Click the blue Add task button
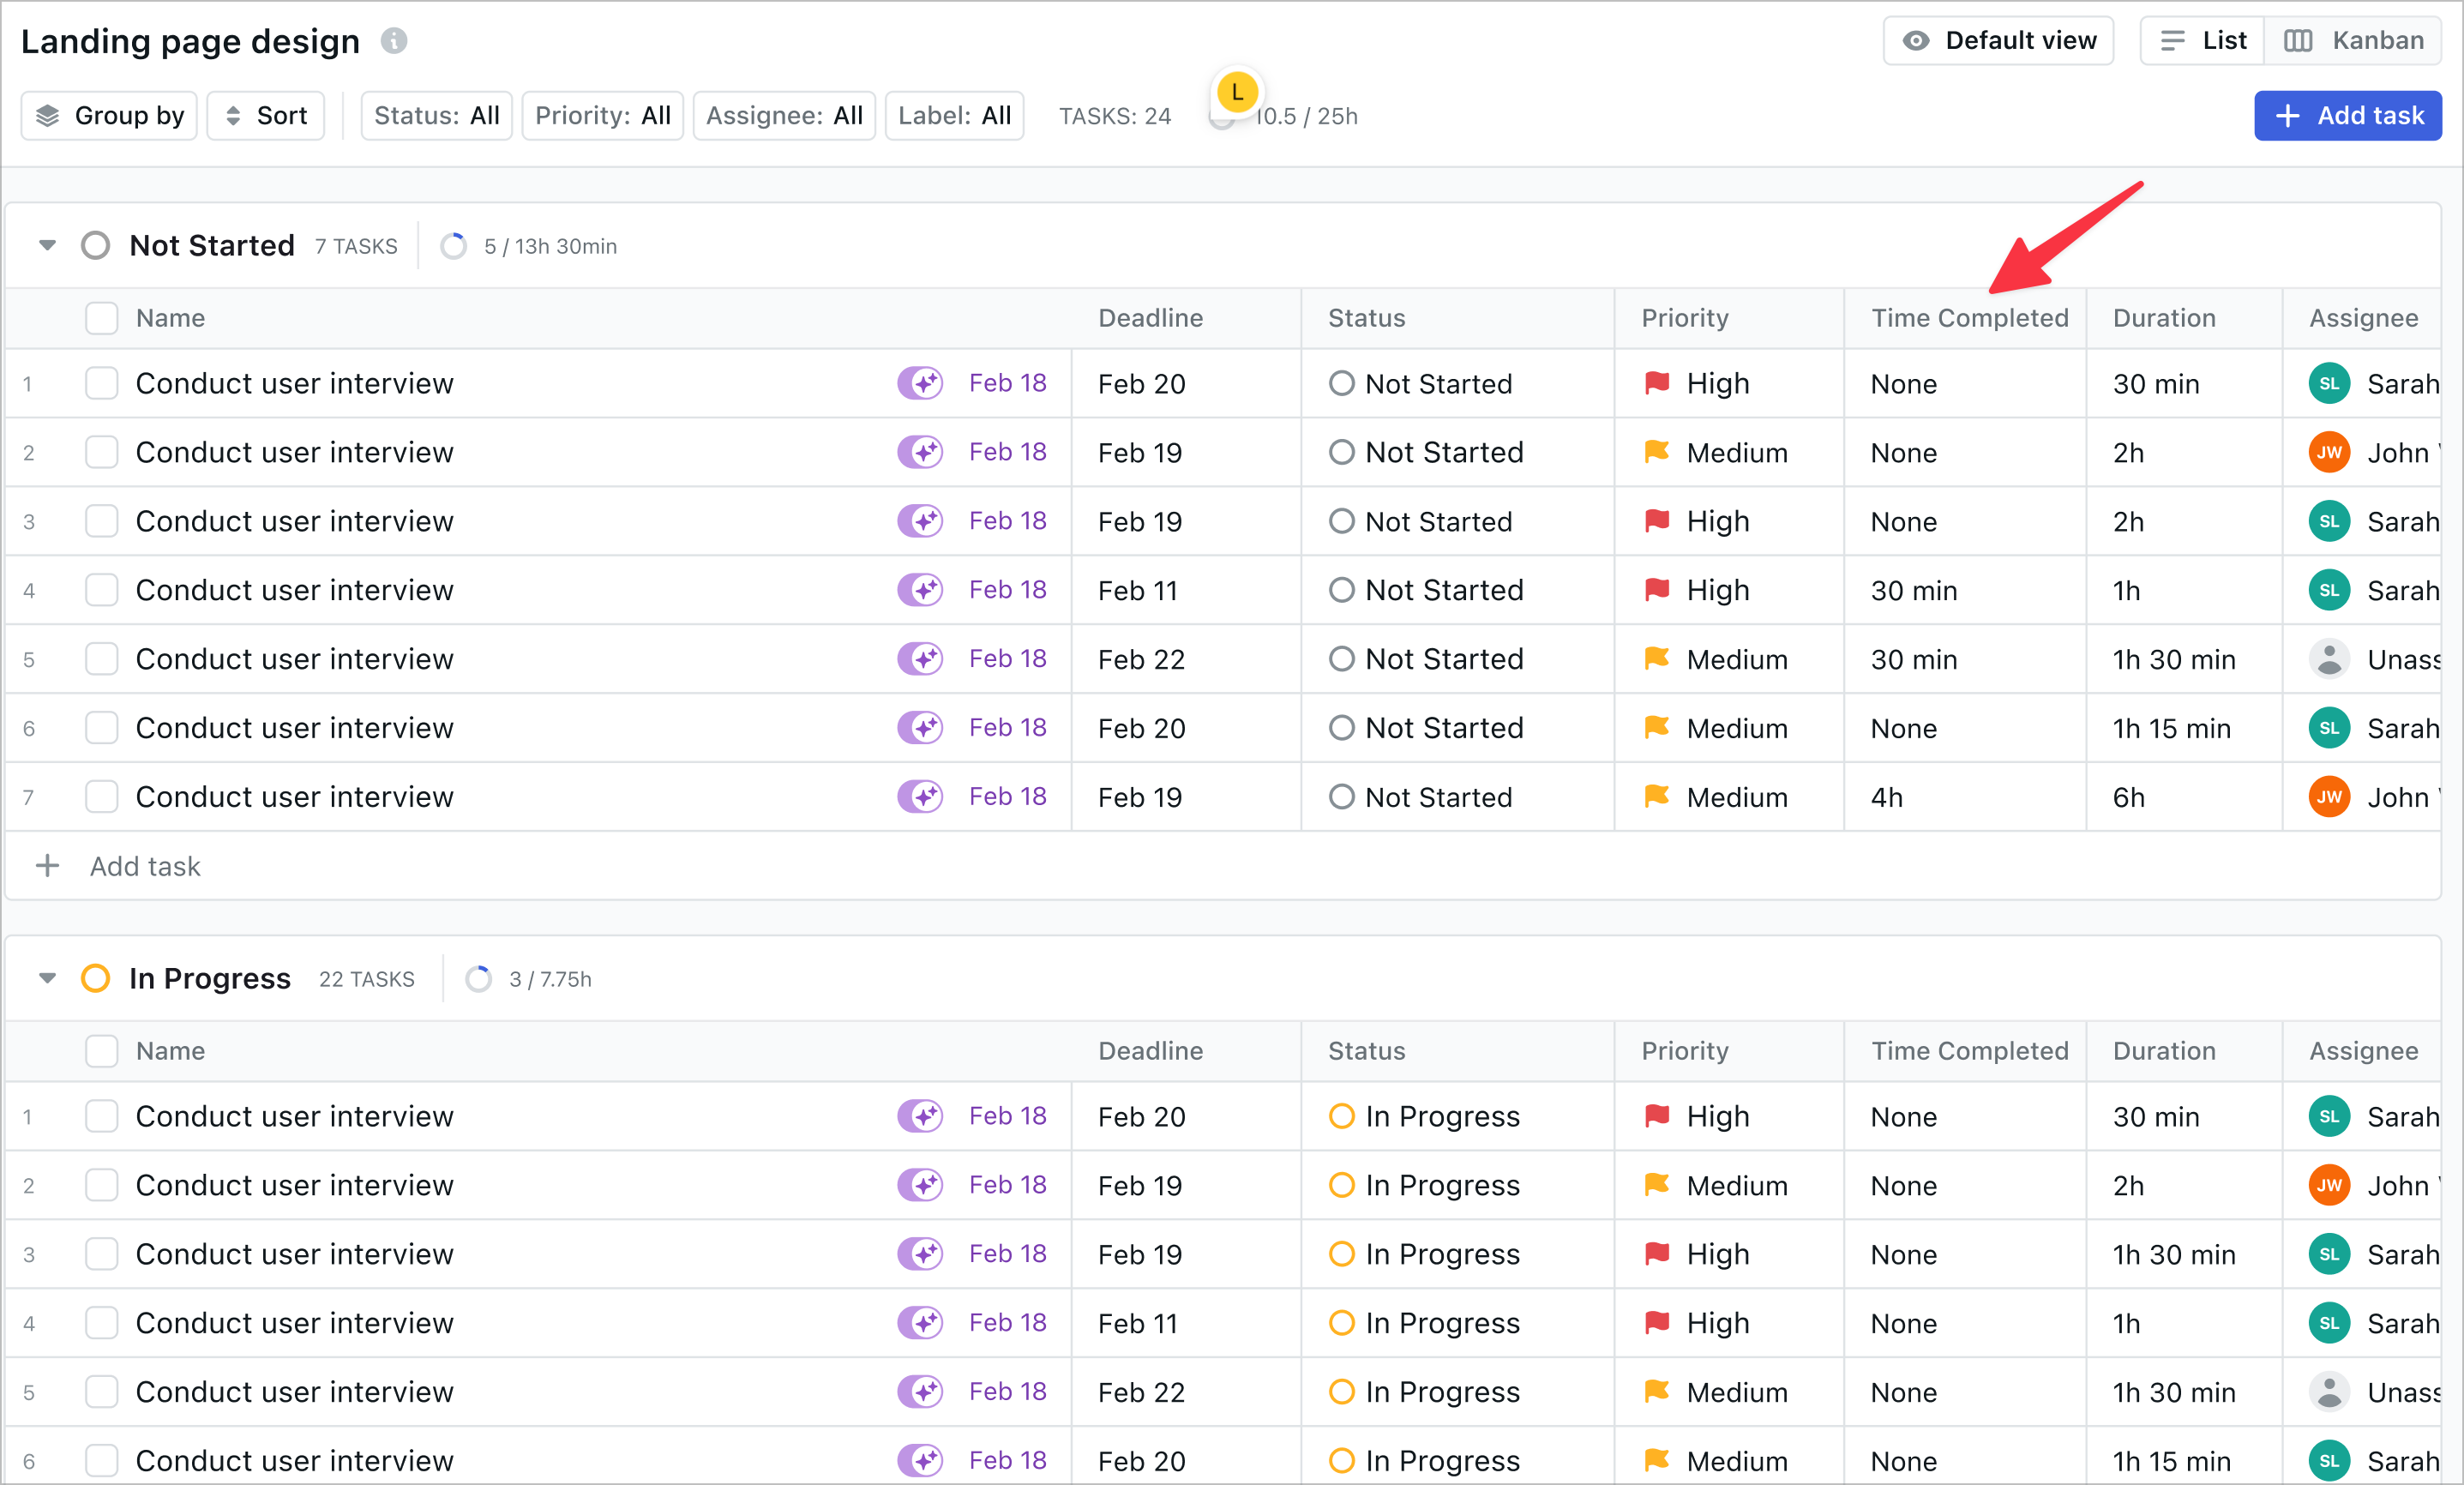The image size is (2464, 1485). point(2348,115)
